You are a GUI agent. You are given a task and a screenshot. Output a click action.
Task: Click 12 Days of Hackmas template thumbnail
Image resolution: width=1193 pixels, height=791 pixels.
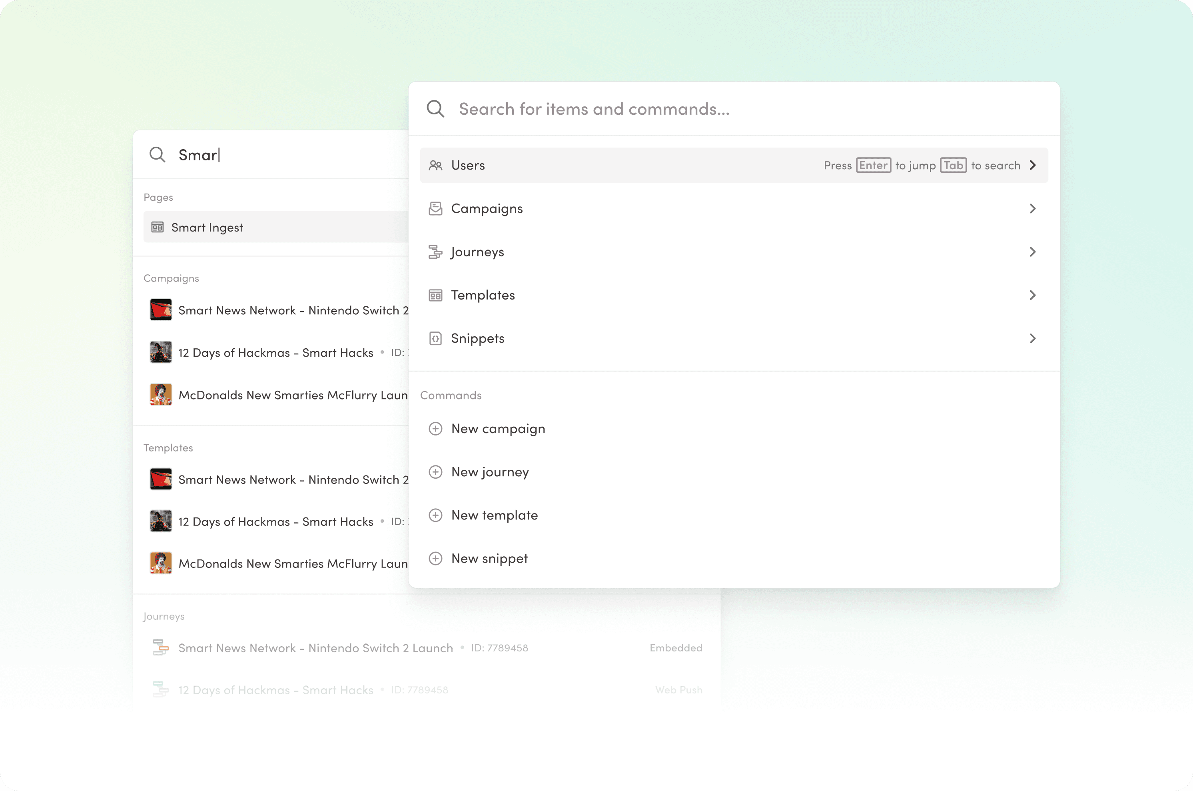tap(161, 521)
